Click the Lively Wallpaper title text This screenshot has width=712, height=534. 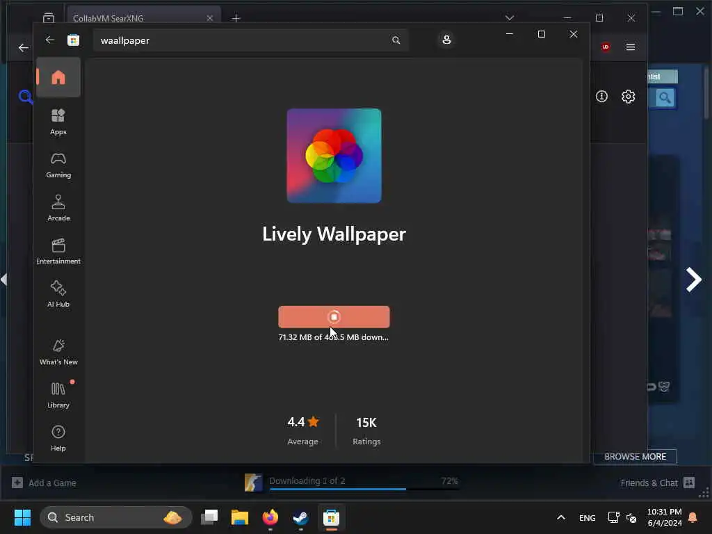(334, 234)
